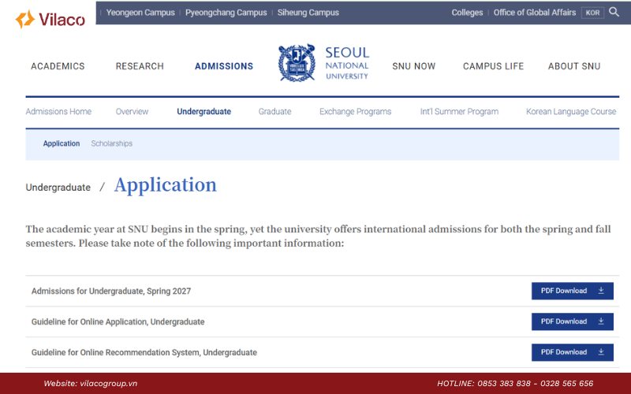The width and height of the screenshot is (631, 394).
Task: Click the search magnifier icon
Action: coord(614,12)
